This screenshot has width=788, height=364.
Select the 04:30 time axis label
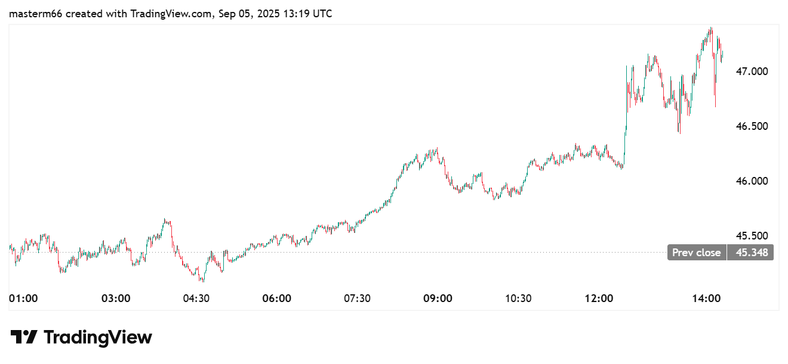click(196, 298)
